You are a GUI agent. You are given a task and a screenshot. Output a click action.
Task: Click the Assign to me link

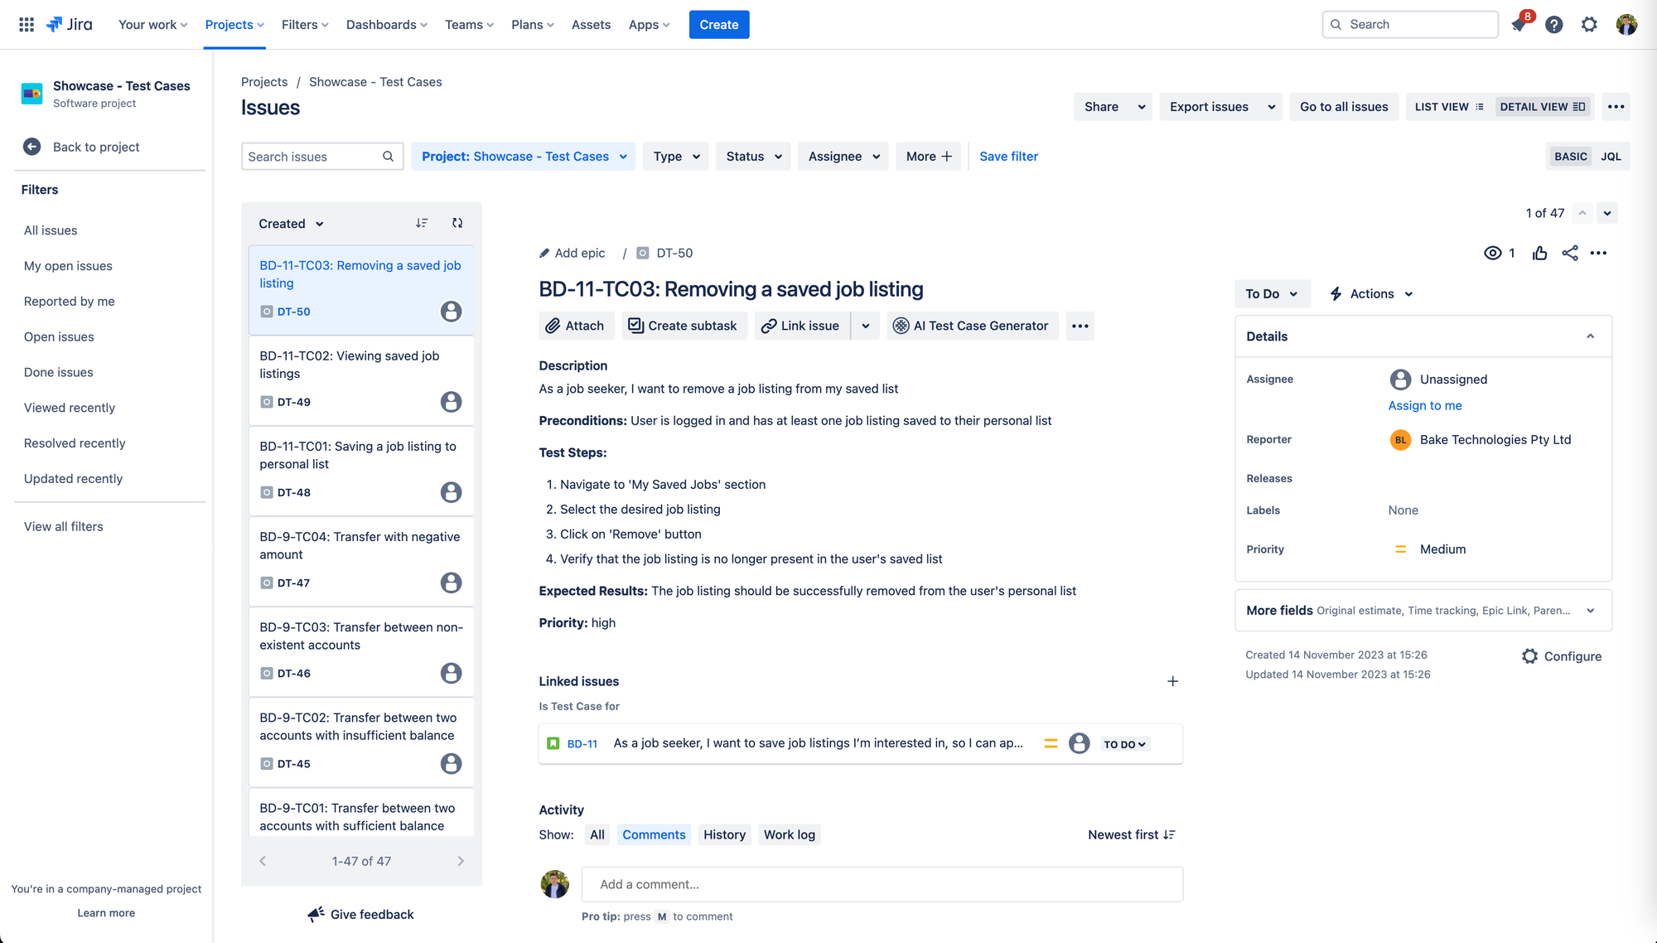pos(1424,405)
